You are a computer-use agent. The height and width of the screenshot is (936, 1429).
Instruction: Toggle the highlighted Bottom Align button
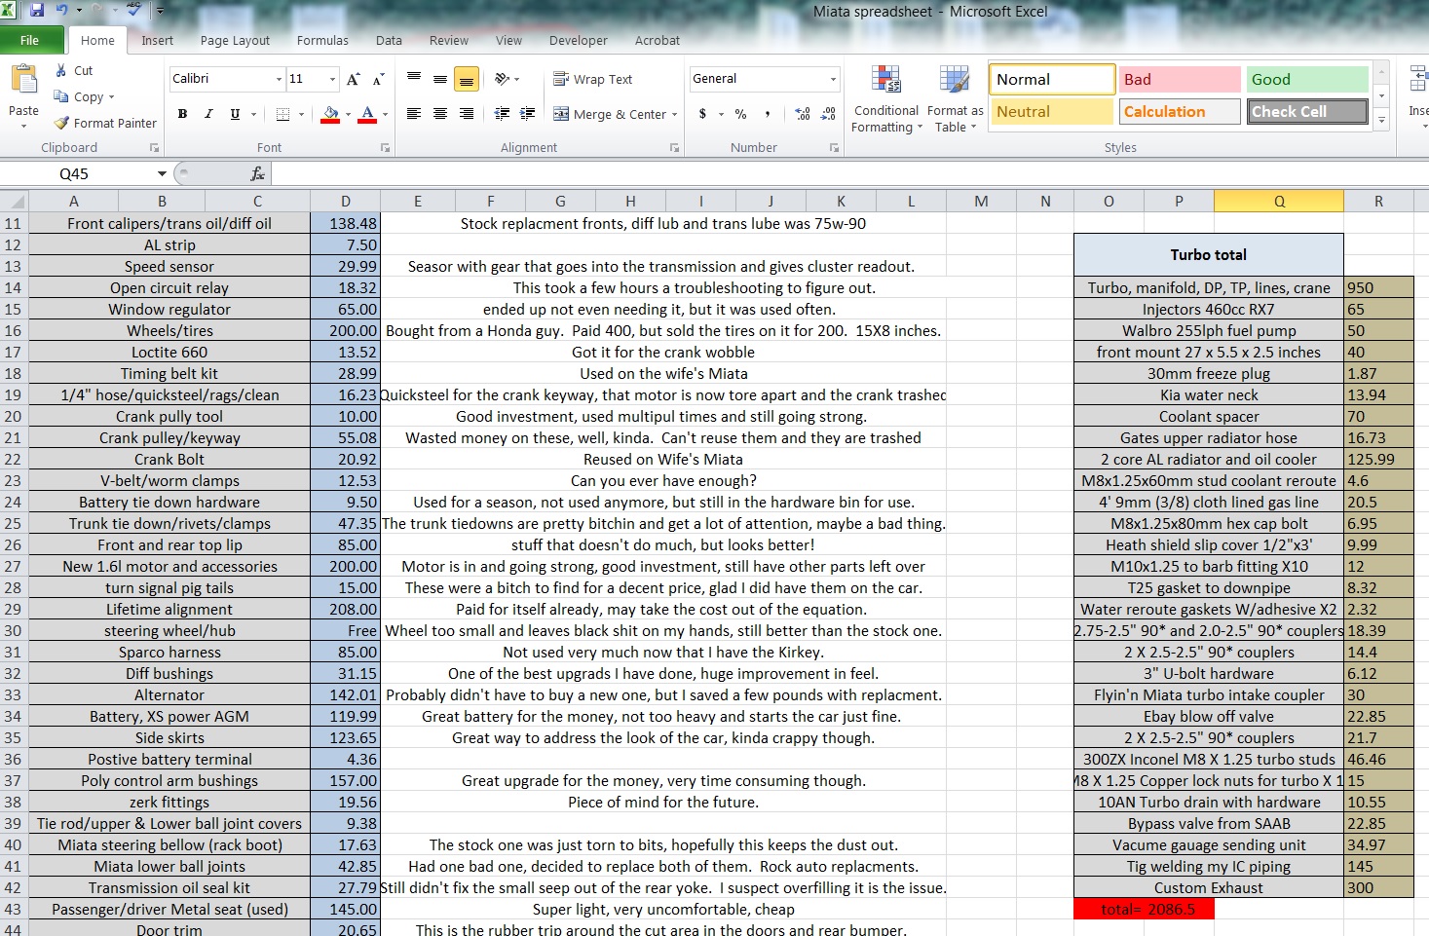coord(467,79)
